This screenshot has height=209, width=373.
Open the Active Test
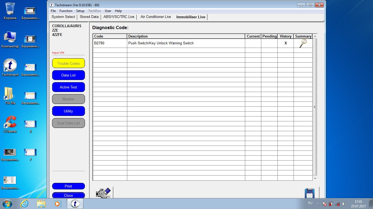click(x=69, y=87)
